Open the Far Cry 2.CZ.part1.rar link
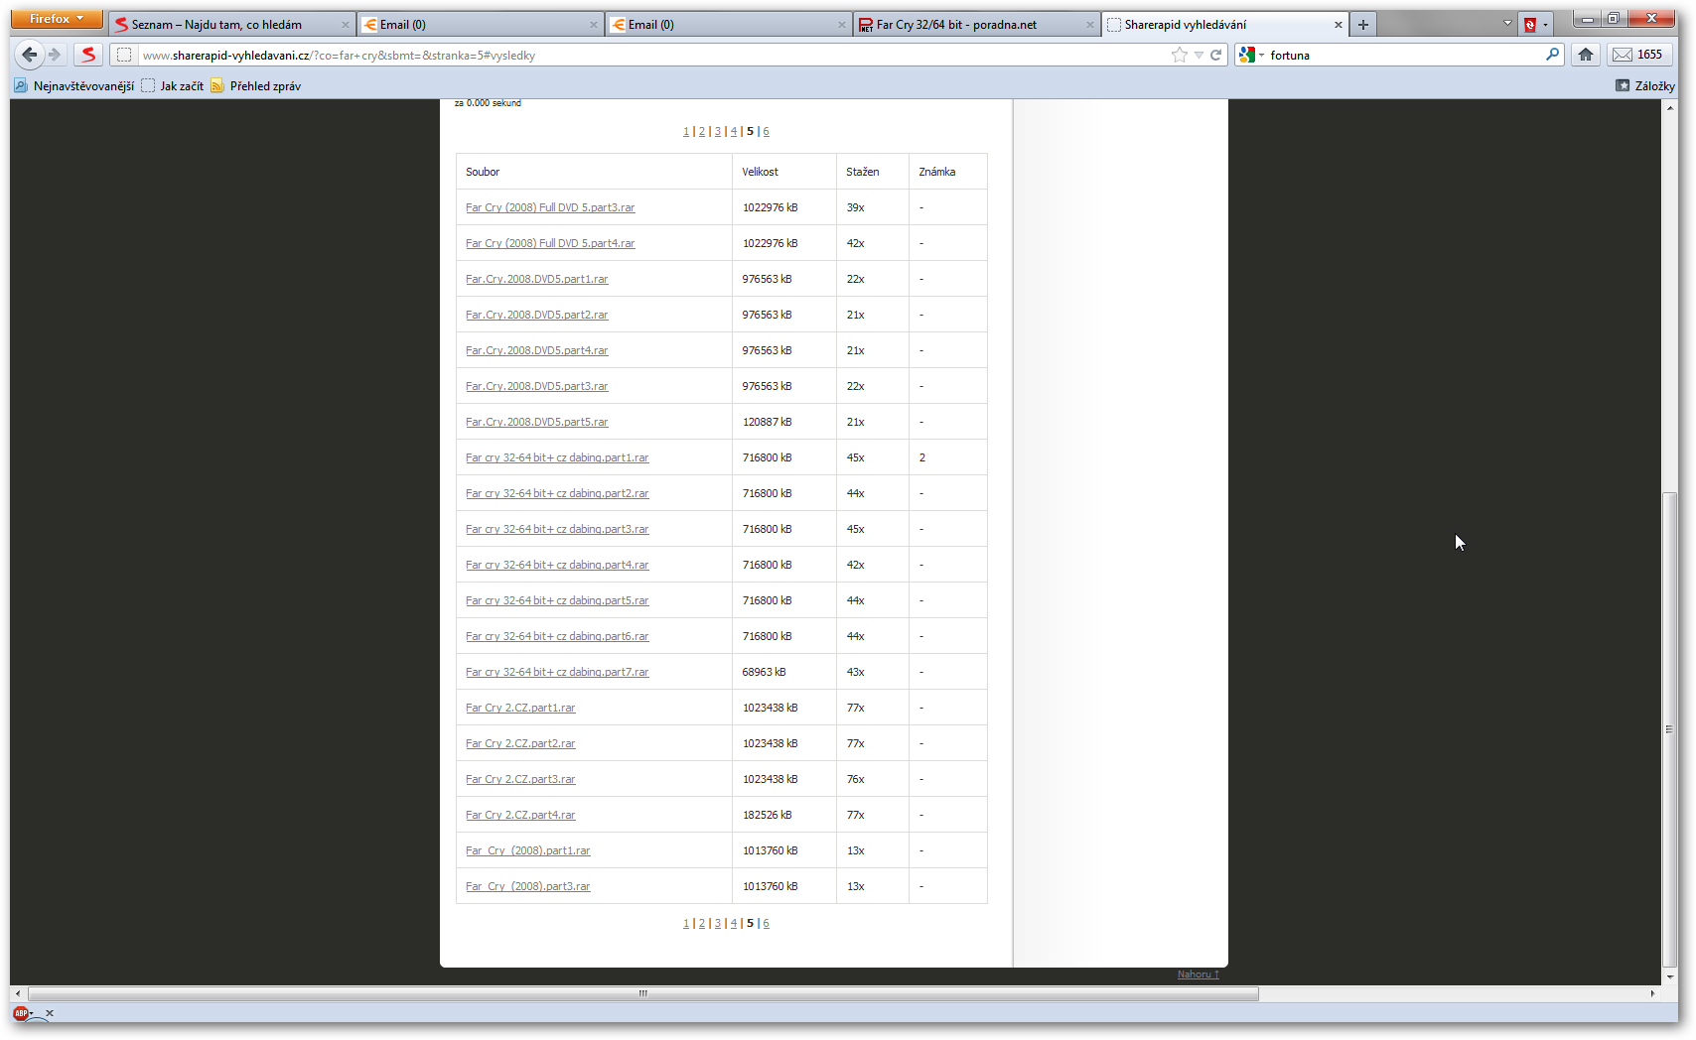 [x=520, y=708]
